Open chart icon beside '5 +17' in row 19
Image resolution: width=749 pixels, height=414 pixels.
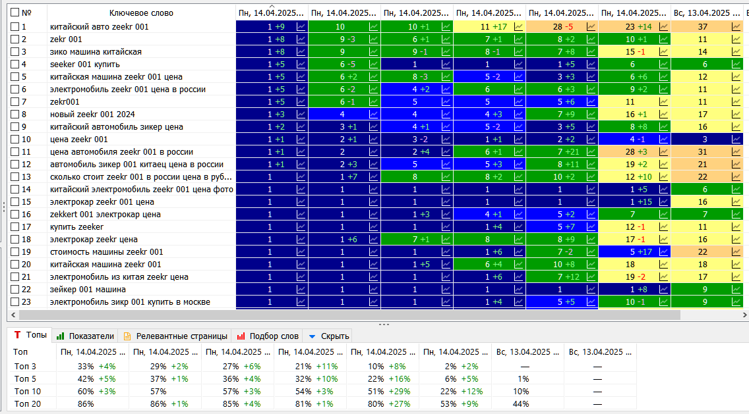click(664, 252)
